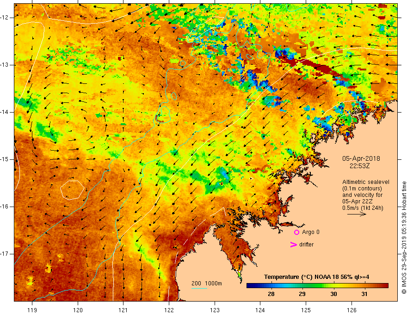Click the 'and velocity for' text line
Image resolution: width=407 pixels, height=315 pixels.
(362, 195)
